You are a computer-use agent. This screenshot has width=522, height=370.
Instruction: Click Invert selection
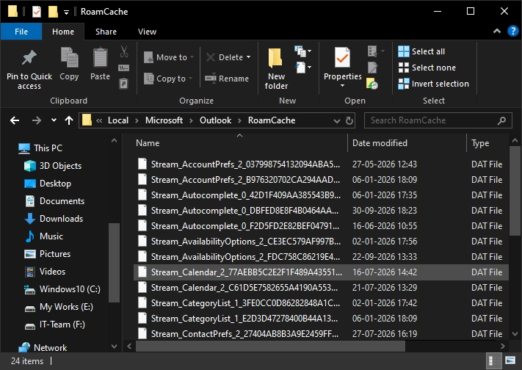433,84
